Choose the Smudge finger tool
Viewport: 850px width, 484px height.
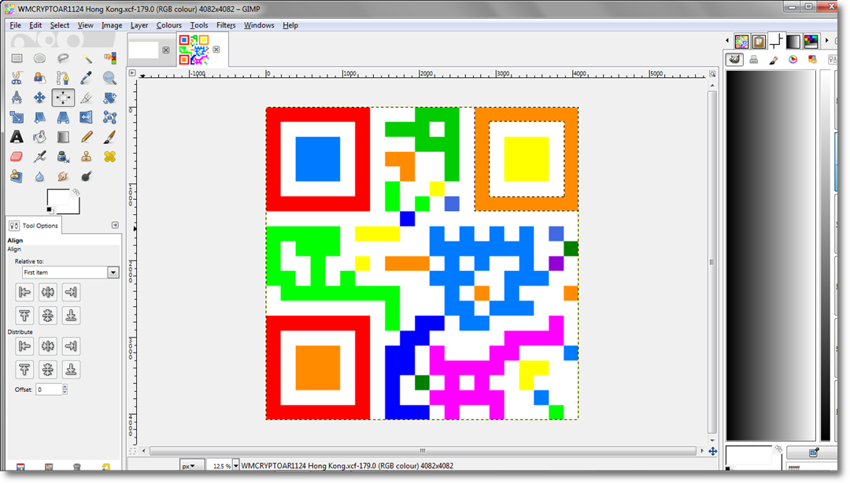(63, 176)
